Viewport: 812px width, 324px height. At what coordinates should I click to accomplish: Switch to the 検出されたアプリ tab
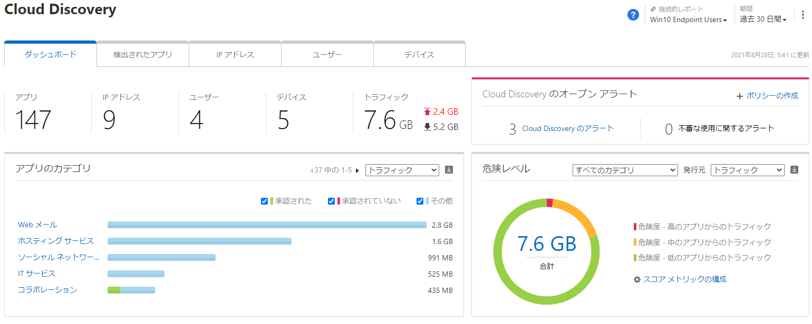143,55
